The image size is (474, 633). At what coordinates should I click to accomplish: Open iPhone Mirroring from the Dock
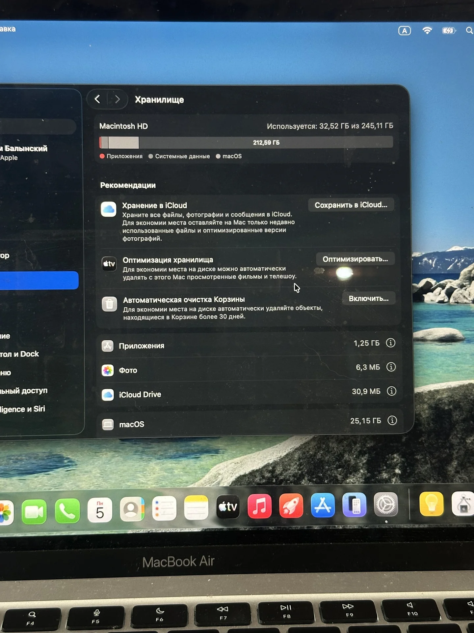point(355,505)
